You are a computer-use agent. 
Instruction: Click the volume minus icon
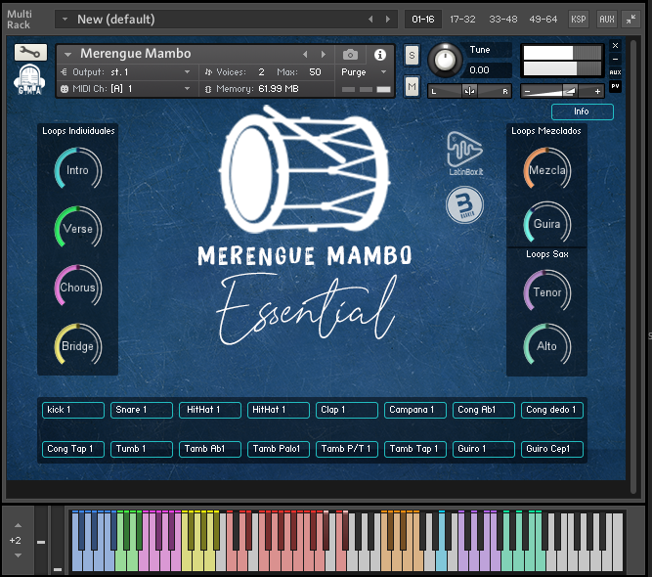[x=527, y=91]
